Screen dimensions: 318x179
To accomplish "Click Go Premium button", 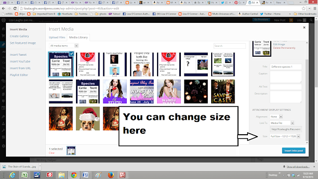I will [x=261, y=20].
